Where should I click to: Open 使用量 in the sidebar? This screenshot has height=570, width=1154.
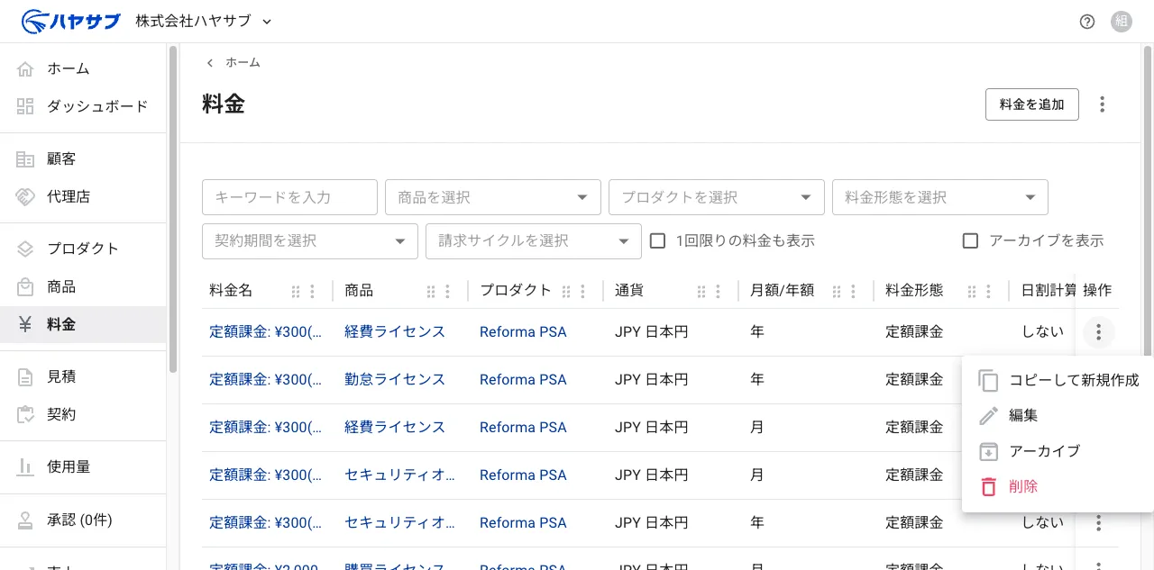coord(83,466)
